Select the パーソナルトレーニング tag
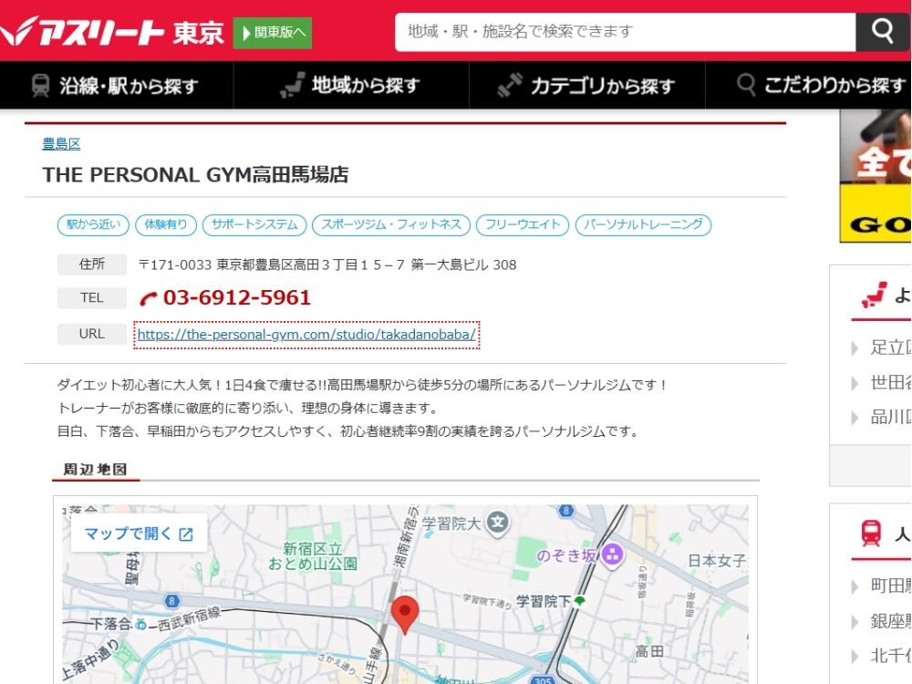Viewport: 912px width, 684px height. 644,224
